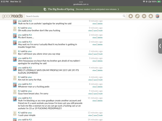Open the messages envelope icon
This screenshot has height=121, width=162.
coord(144,16)
